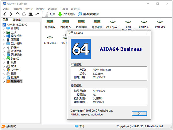
Task: Click version 6.20.5300 in About dialog
Action: 98,73
